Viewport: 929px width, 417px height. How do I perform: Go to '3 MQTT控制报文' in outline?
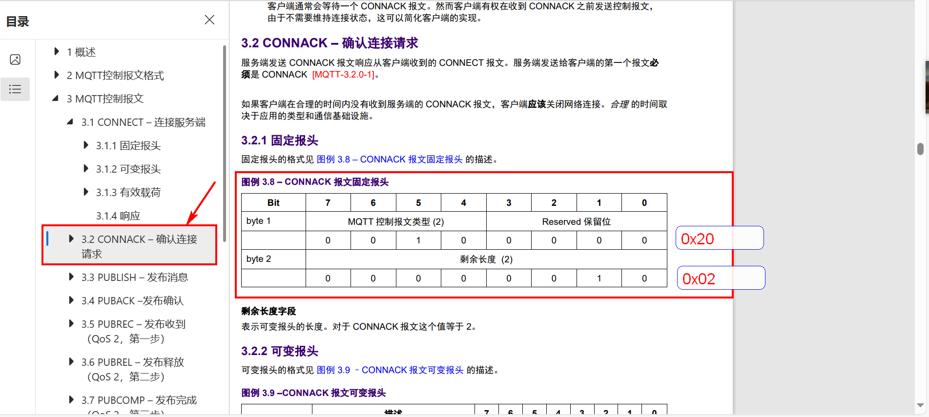click(105, 99)
